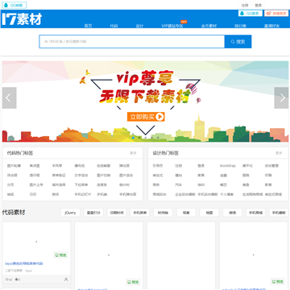Click the 瀑布流 tag
This screenshot has height=290, width=290.
(x=80, y=166)
